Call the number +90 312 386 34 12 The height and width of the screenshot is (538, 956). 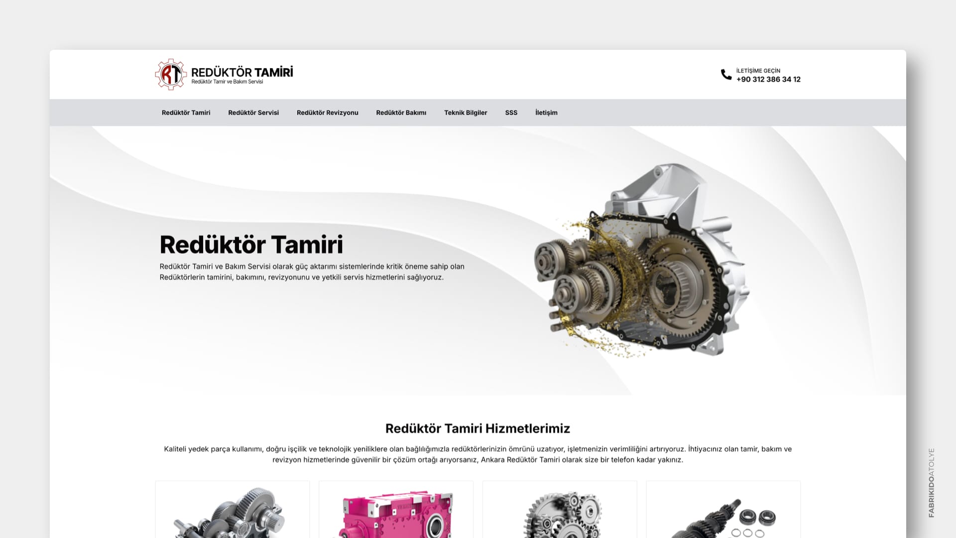(768, 79)
